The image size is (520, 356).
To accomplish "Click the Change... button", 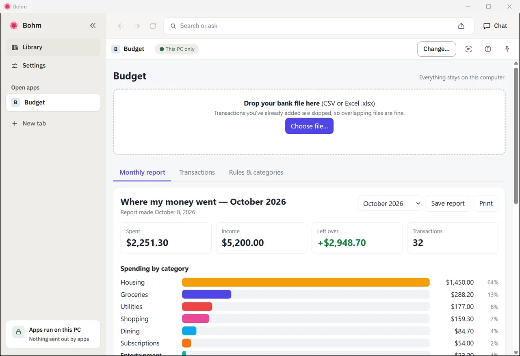I will [x=436, y=49].
